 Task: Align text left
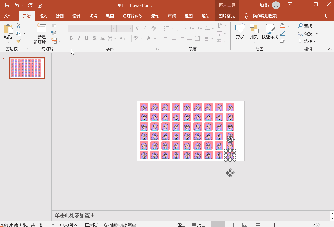166,39
